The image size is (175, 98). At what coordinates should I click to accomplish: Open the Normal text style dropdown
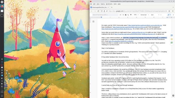pos(145,15)
